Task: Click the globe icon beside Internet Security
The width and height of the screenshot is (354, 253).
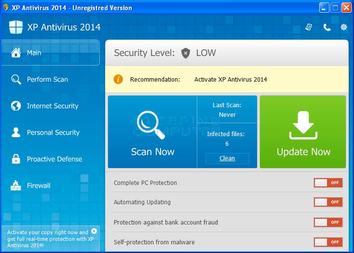Action: pyautogui.click(x=16, y=106)
